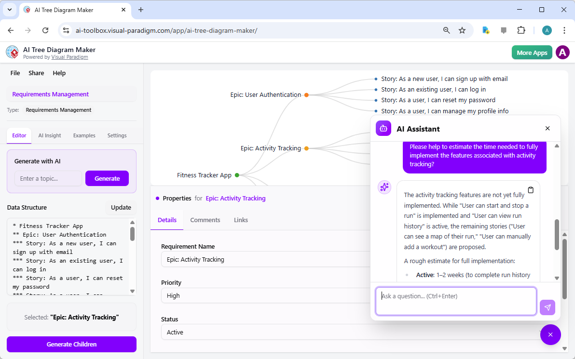Open More Apps
This screenshot has width=575, height=359.
532,52
